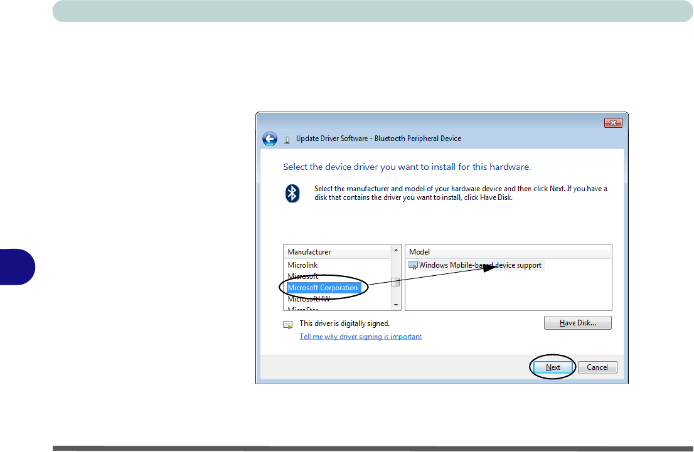Screen dimensions: 694x452
Task: Click the Model column header
Action: pyautogui.click(x=508, y=251)
